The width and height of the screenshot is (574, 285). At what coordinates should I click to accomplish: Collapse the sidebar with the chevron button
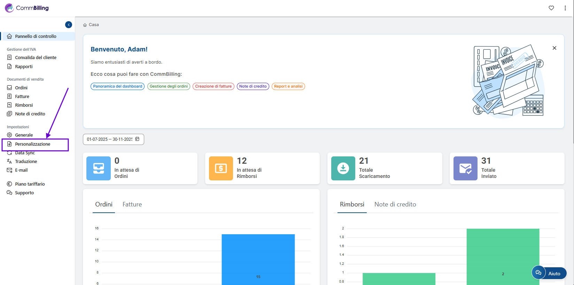[x=69, y=25]
